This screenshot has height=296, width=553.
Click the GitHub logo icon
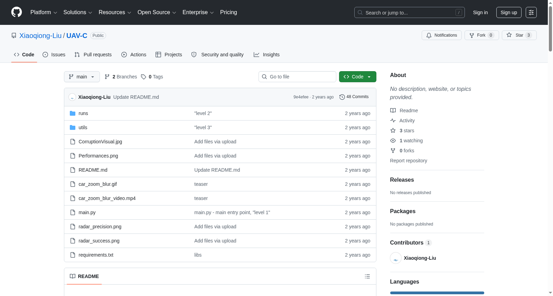pos(17,12)
